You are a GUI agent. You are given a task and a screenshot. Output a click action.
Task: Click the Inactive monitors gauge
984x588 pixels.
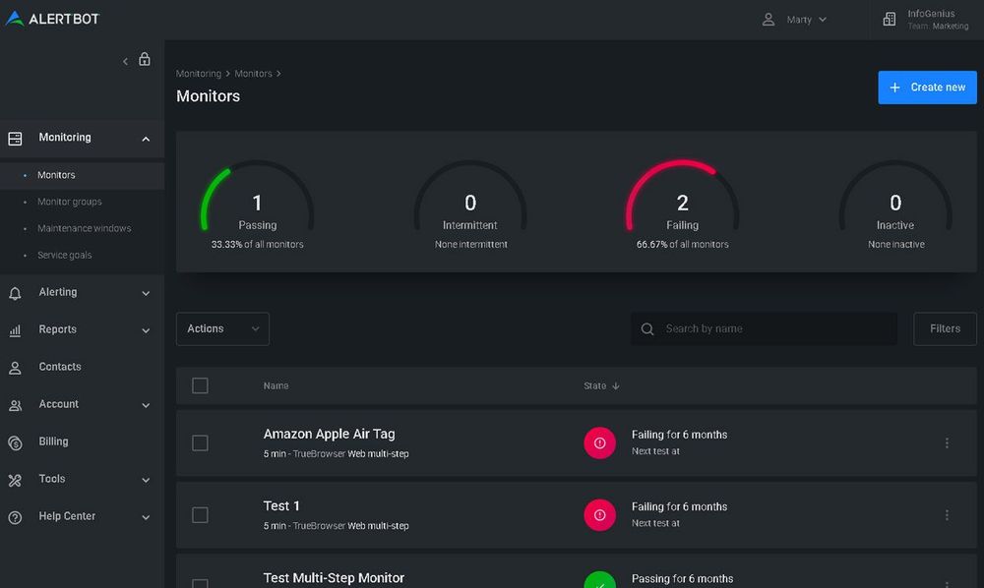[x=895, y=205]
